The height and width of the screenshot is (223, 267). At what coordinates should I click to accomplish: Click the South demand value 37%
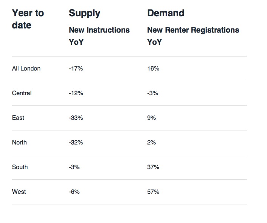(153, 167)
